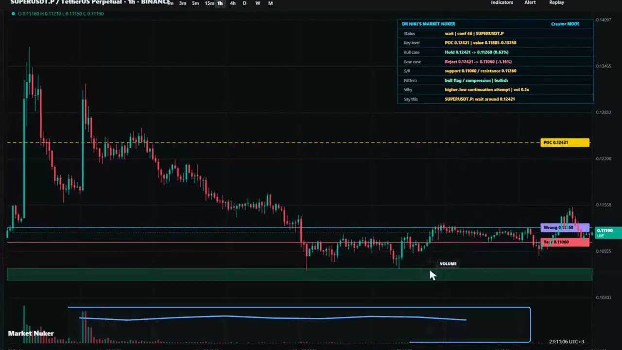The height and width of the screenshot is (350, 622).
Task: Click the Pattern 'bull flag / compression' value
Action: (476, 81)
